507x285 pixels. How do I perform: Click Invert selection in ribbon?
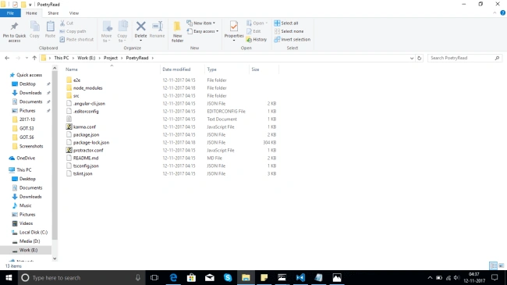click(x=292, y=40)
